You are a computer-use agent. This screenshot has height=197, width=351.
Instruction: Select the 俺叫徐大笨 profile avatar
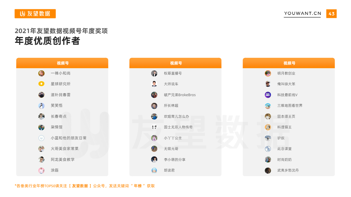(x=268, y=84)
